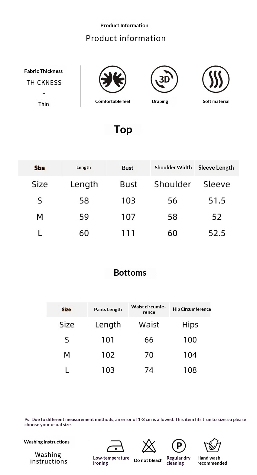
Task: Click the Shoulder Width column header
Action: click(173, 168)
